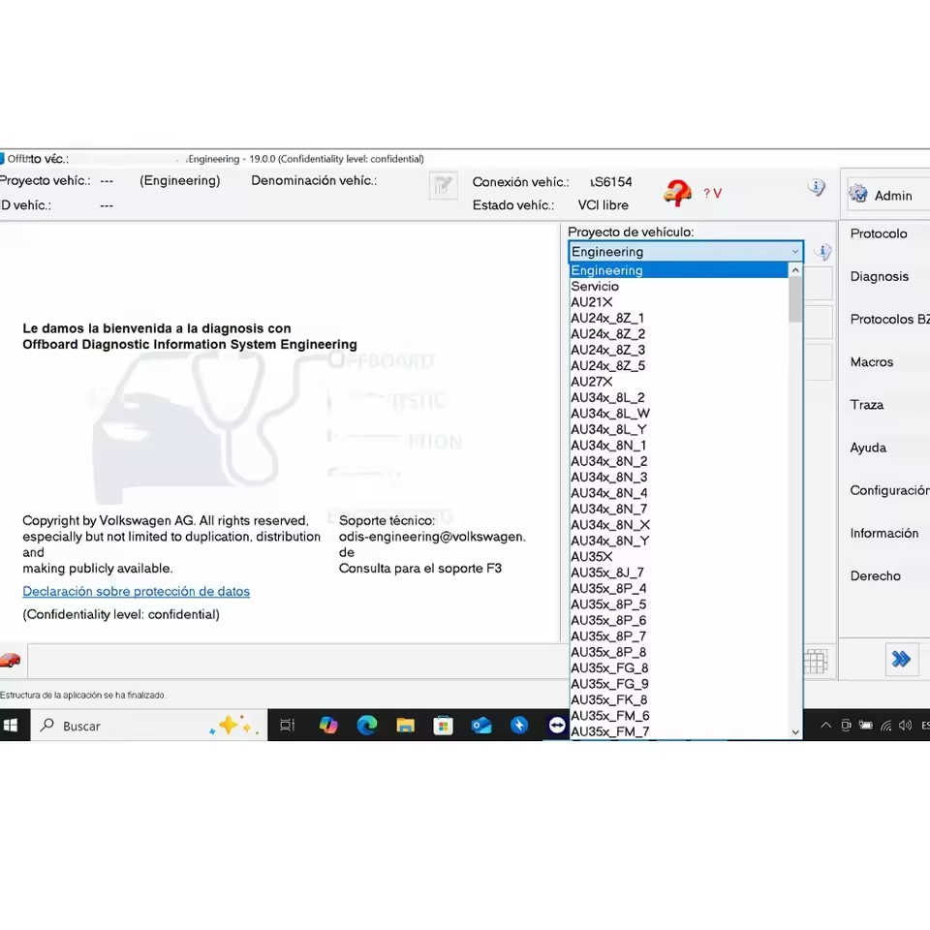Click the "? V" voltage reading
Image resolution: width=930 pixels, height=930 pixels.
[x=712, y=194]
